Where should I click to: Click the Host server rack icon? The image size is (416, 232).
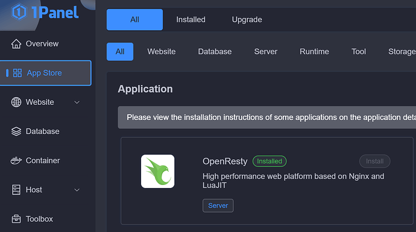16,190
